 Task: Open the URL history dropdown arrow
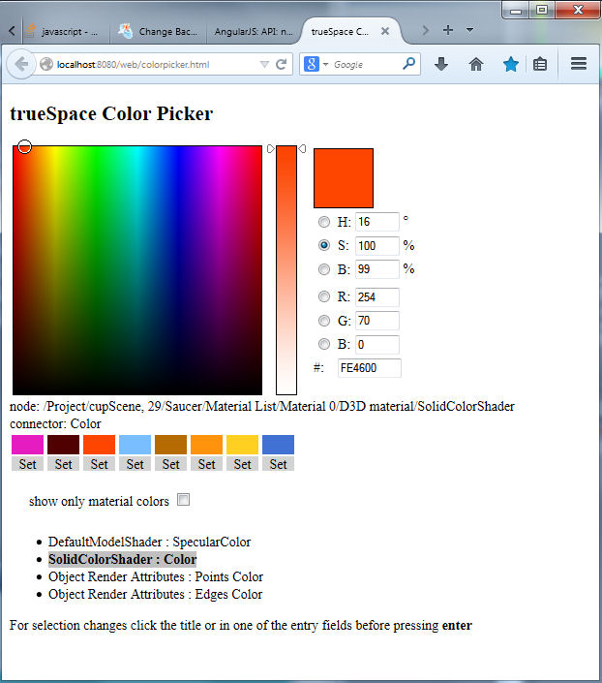(264, 65)
